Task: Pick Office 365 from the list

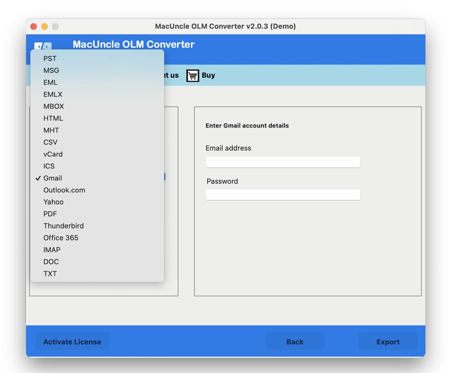Action: click(61, 237)
